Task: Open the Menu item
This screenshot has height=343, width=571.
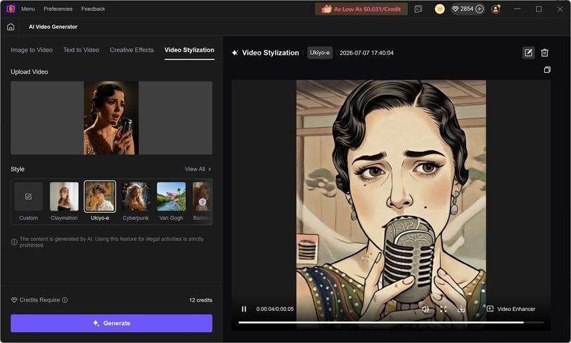Action: point(28,9)
